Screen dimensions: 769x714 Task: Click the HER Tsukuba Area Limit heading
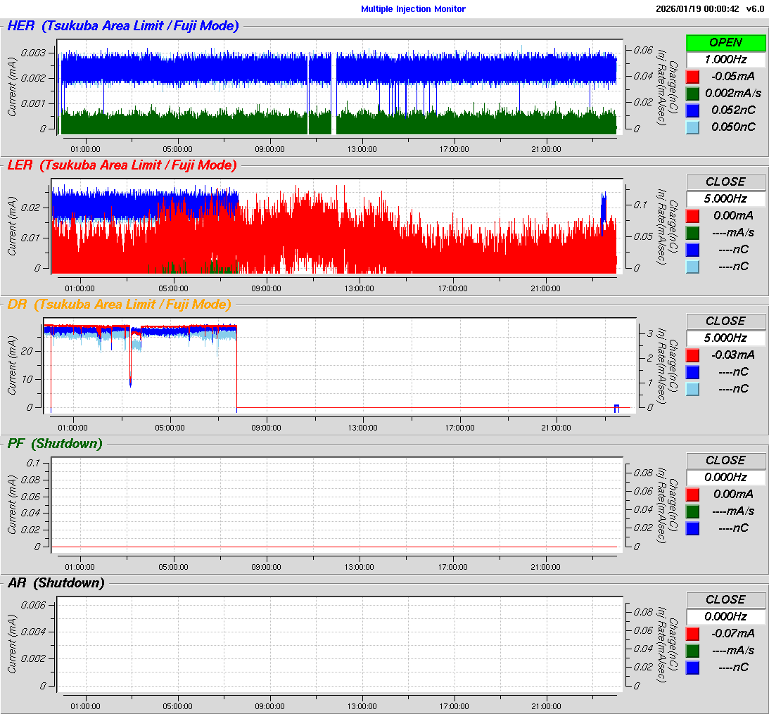point(123,26)
